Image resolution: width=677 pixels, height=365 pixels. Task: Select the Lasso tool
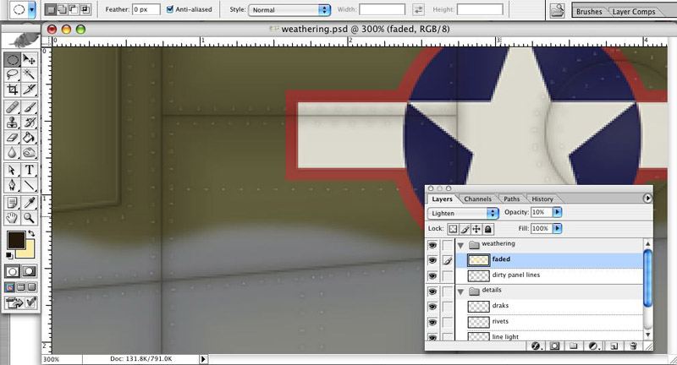[x=13, y=74]
